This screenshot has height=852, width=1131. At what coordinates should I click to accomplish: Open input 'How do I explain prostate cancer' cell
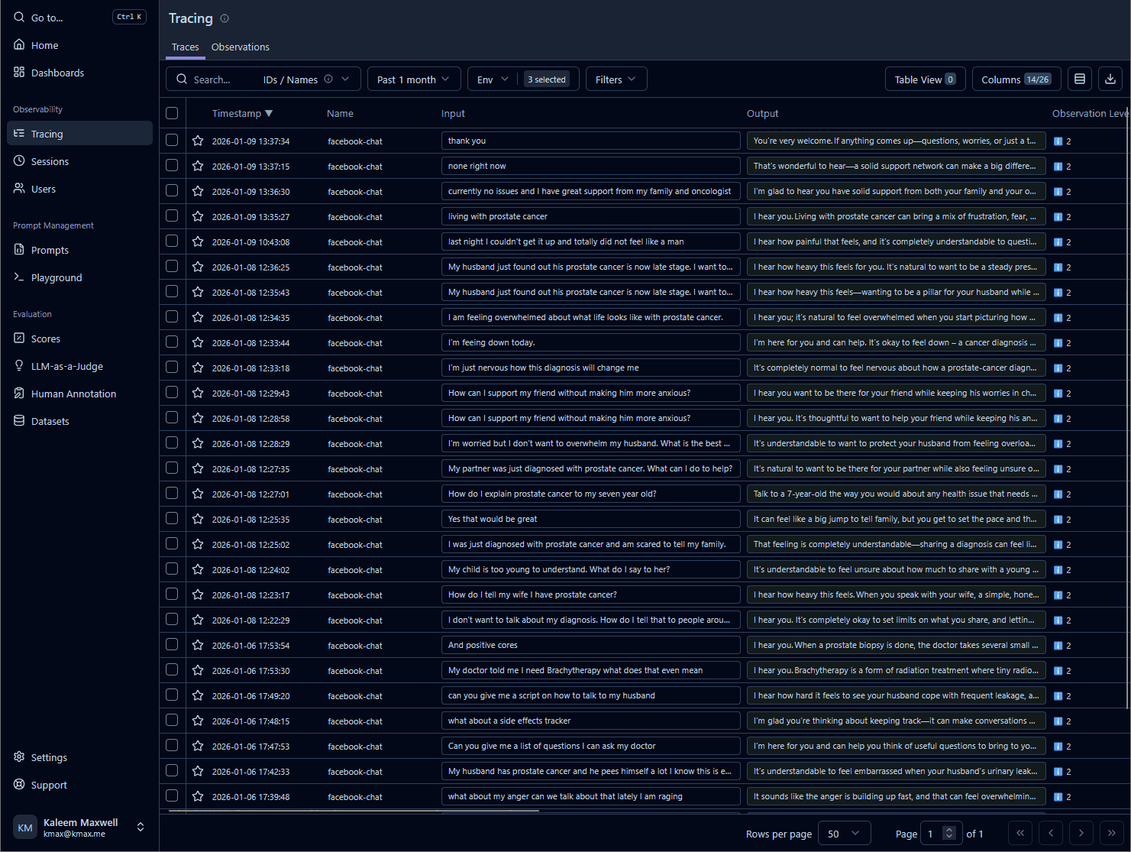(x=591, y=494)
